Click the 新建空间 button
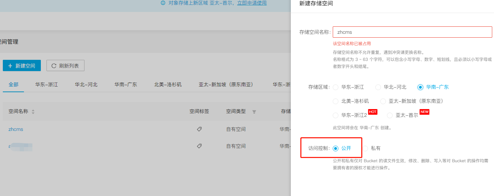Screen dimensions: 494x196 coord(22,66)
